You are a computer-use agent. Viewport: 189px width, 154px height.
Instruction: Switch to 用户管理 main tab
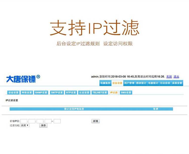point(129,83)
